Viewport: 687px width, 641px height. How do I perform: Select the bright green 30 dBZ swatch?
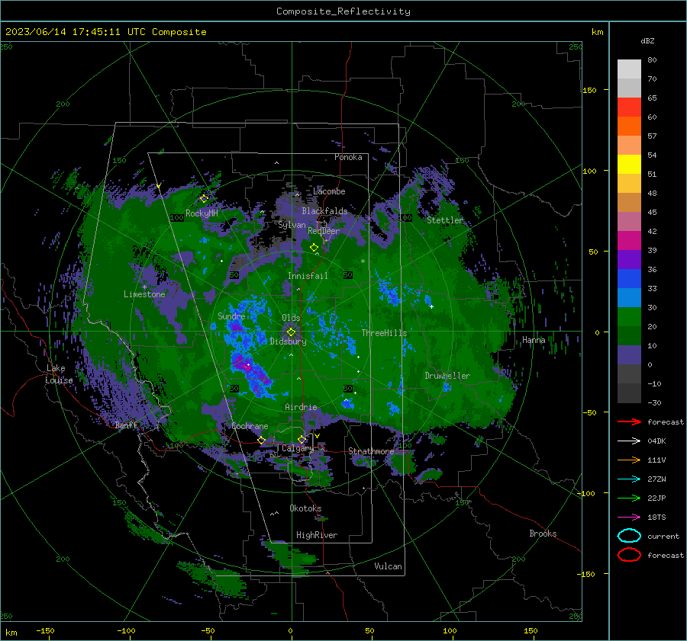tap(629, 317)
